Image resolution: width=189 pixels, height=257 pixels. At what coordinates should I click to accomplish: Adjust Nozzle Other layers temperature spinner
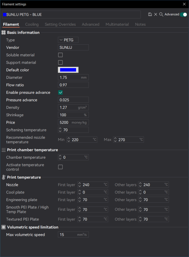140,185
